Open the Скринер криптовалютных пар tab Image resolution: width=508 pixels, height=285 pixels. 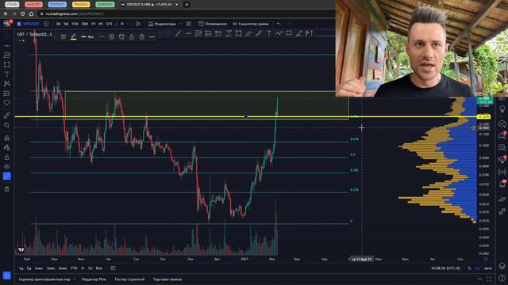pos(44,279)
